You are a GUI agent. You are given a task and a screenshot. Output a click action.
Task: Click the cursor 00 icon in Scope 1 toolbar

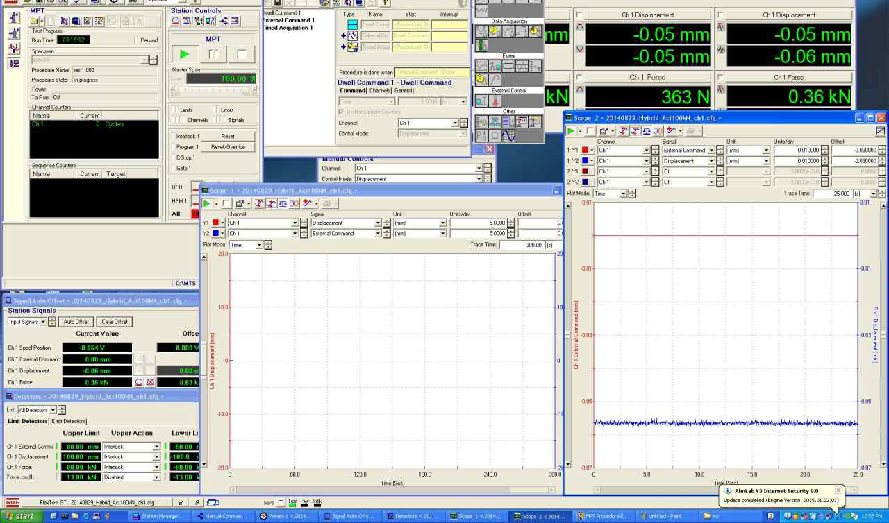click(x=294, y=203)
